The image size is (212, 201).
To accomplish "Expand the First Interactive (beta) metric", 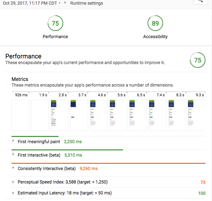I will click(13, 155).
